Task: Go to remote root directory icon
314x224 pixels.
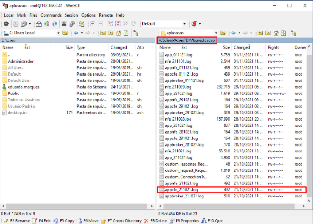Action: [268, 33]
